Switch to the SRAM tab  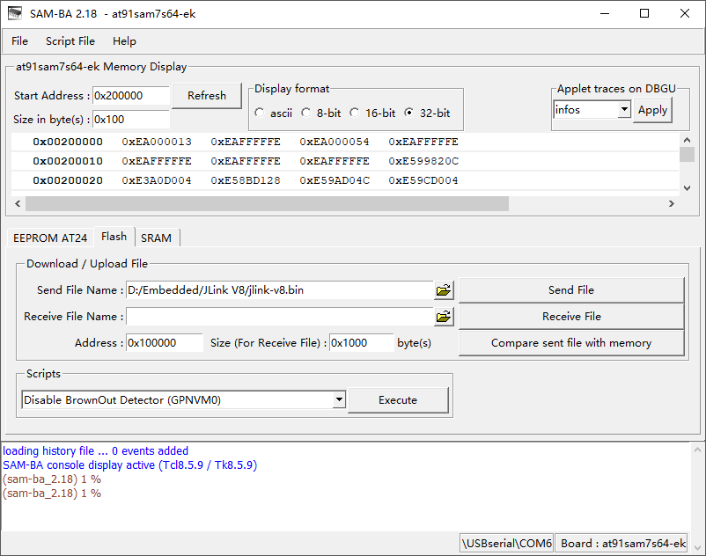156,238
